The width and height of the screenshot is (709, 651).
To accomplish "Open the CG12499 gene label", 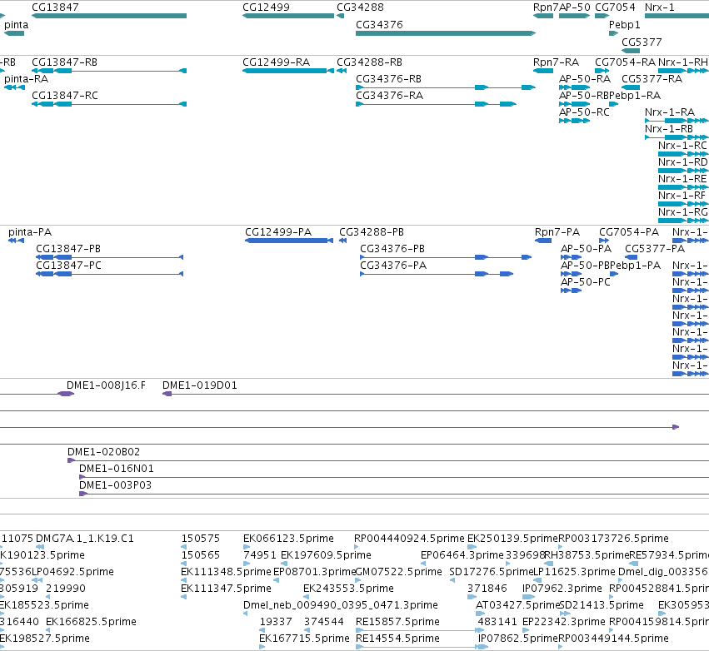I will pos(266,7).
